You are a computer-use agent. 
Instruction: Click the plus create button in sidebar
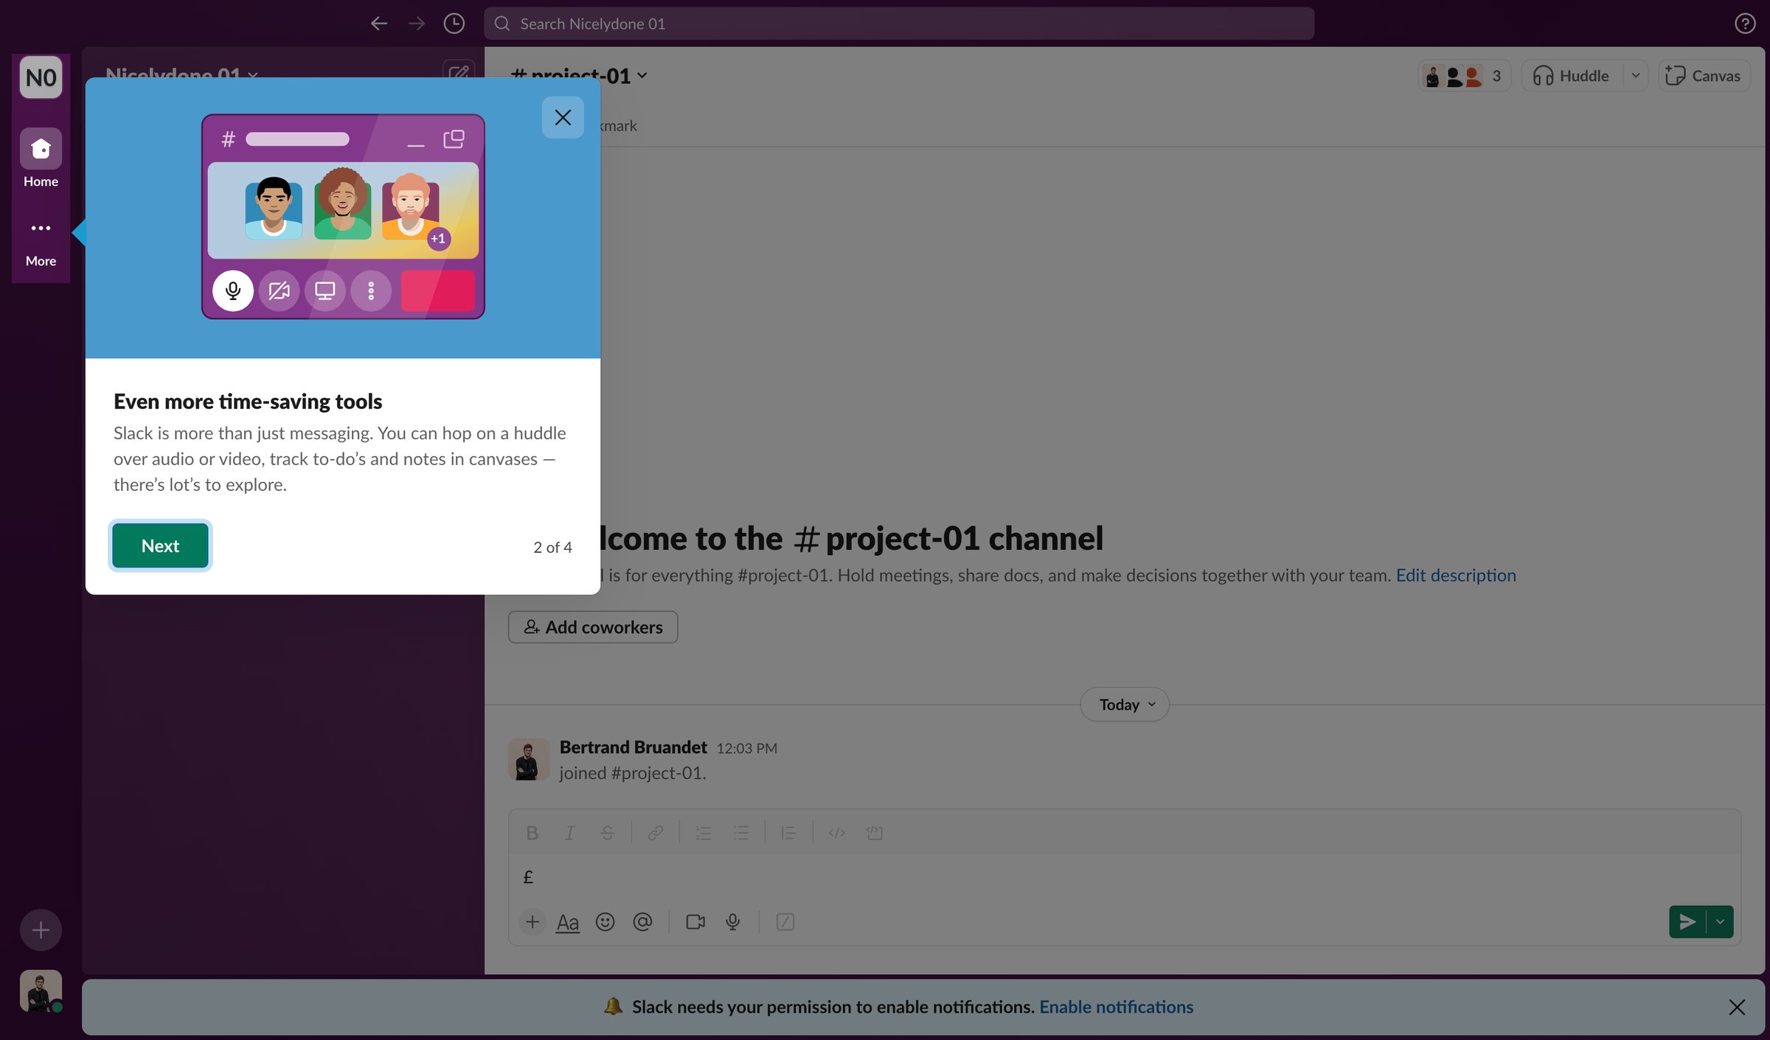coord(41,929)
